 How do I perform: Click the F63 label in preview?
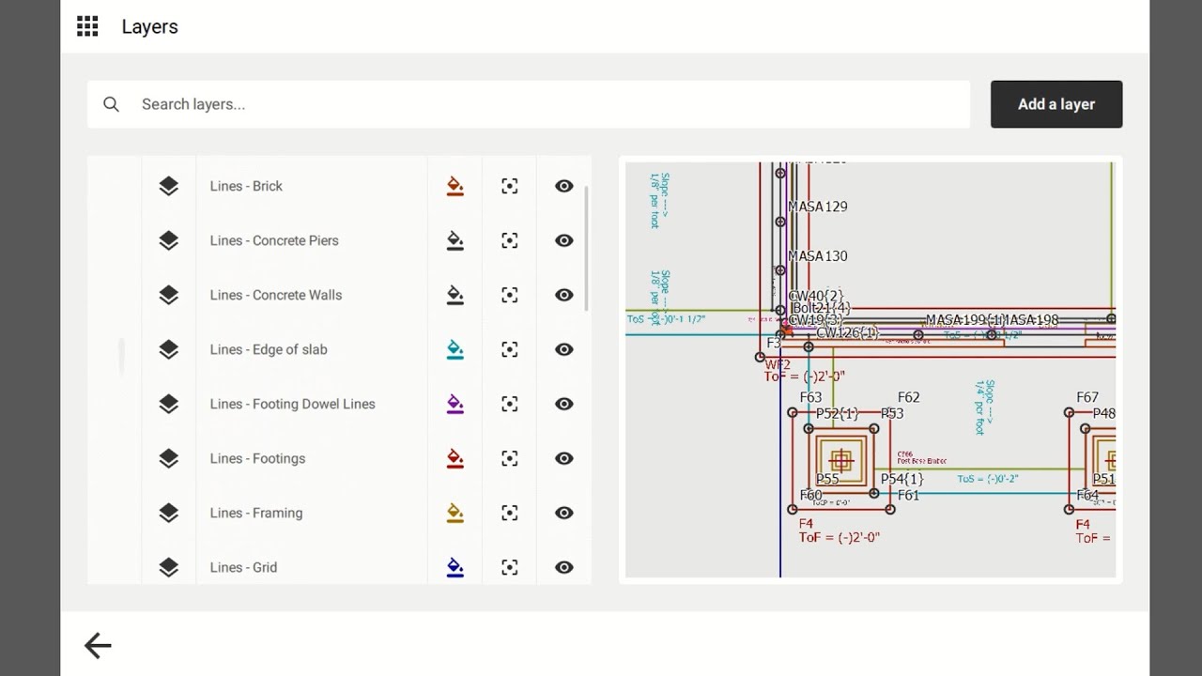click(810, 397)
